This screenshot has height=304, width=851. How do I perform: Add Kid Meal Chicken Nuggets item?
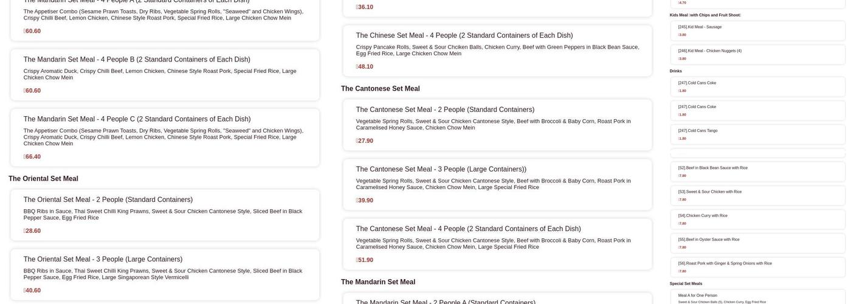tap(709, 51)
